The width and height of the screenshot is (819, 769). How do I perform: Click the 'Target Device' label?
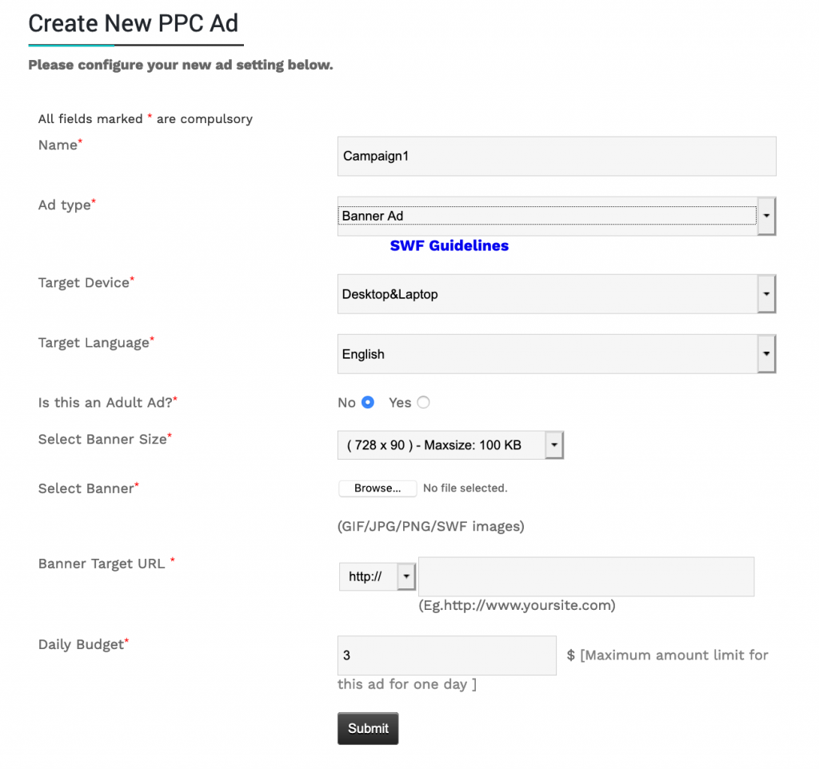pos(86,282)
